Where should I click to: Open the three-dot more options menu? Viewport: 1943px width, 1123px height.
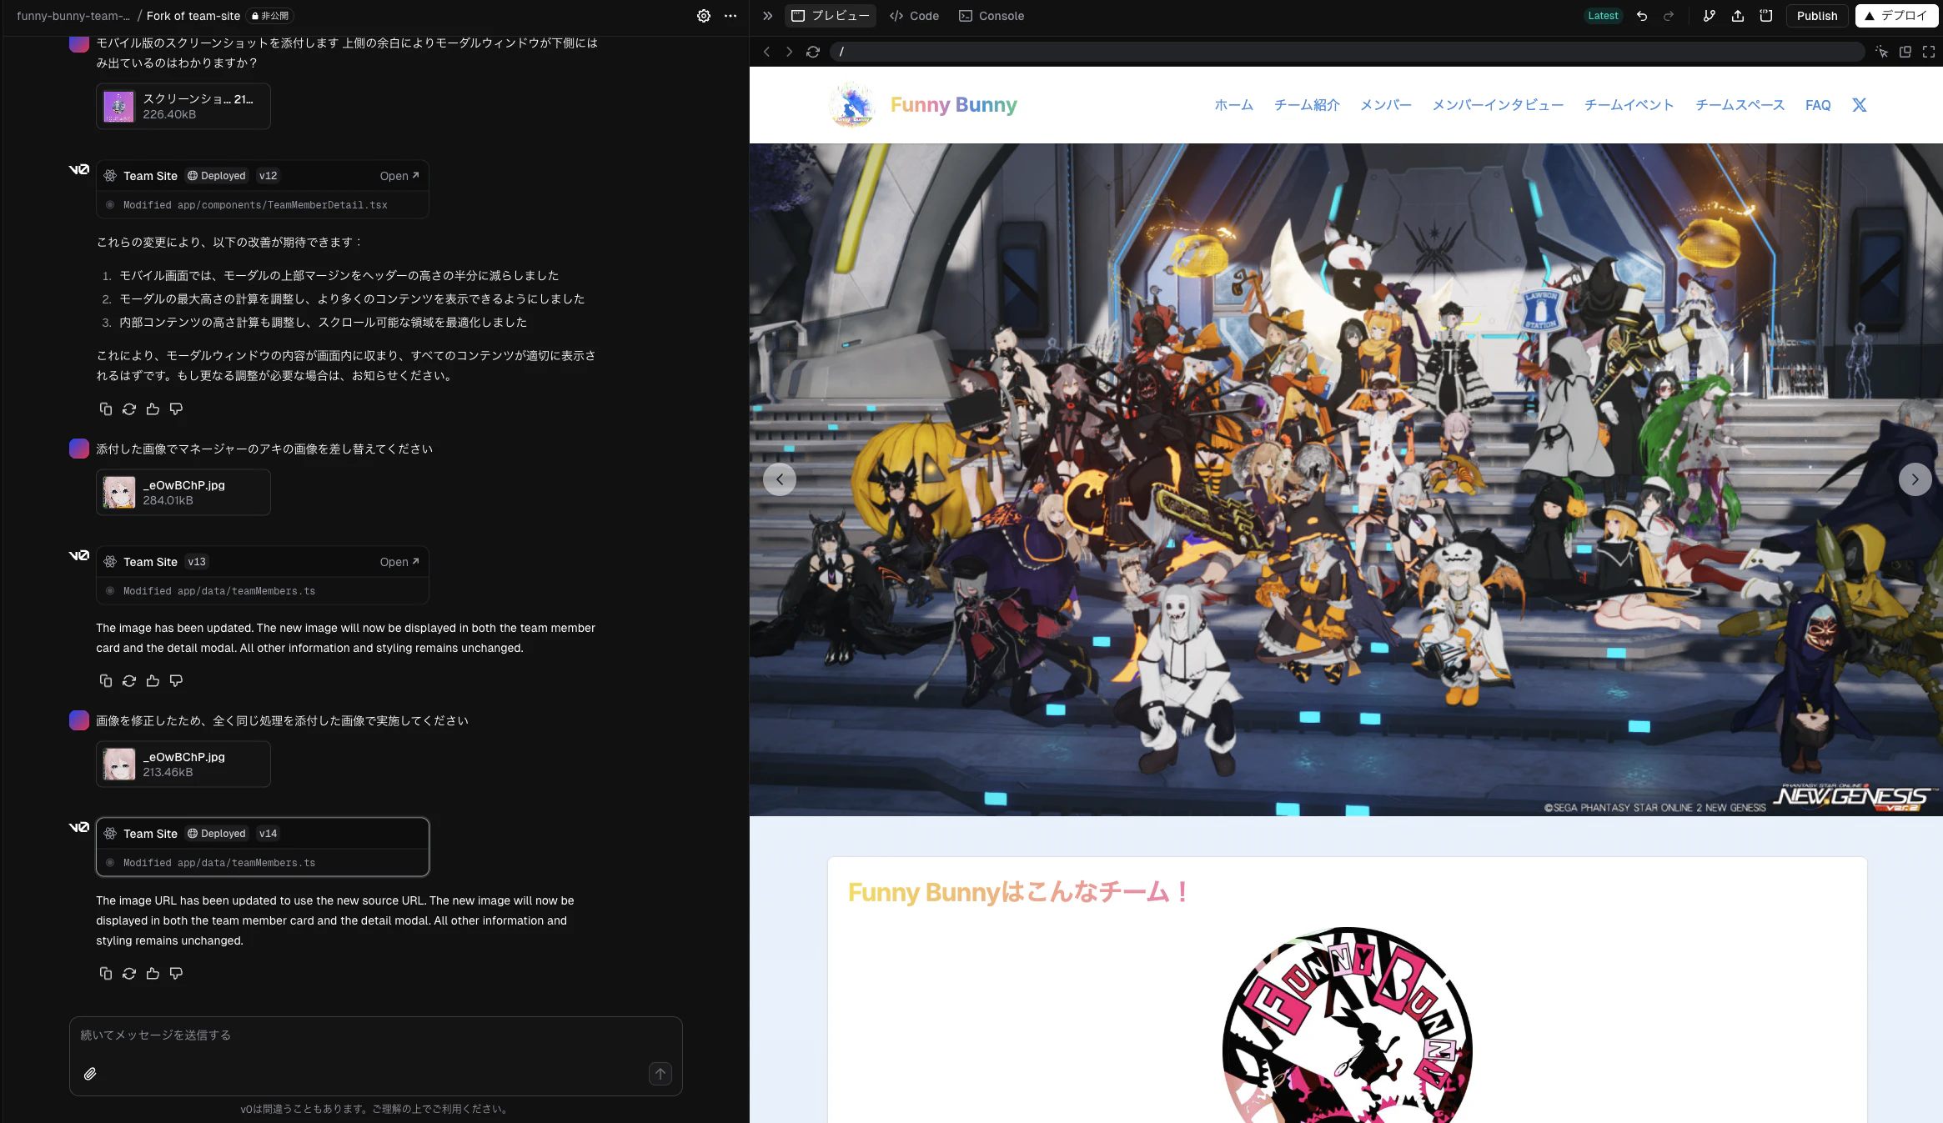pos(731,16)
